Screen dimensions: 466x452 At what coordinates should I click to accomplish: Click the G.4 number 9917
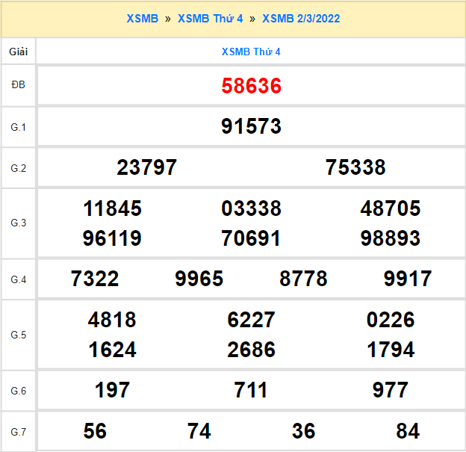point(408,279)
